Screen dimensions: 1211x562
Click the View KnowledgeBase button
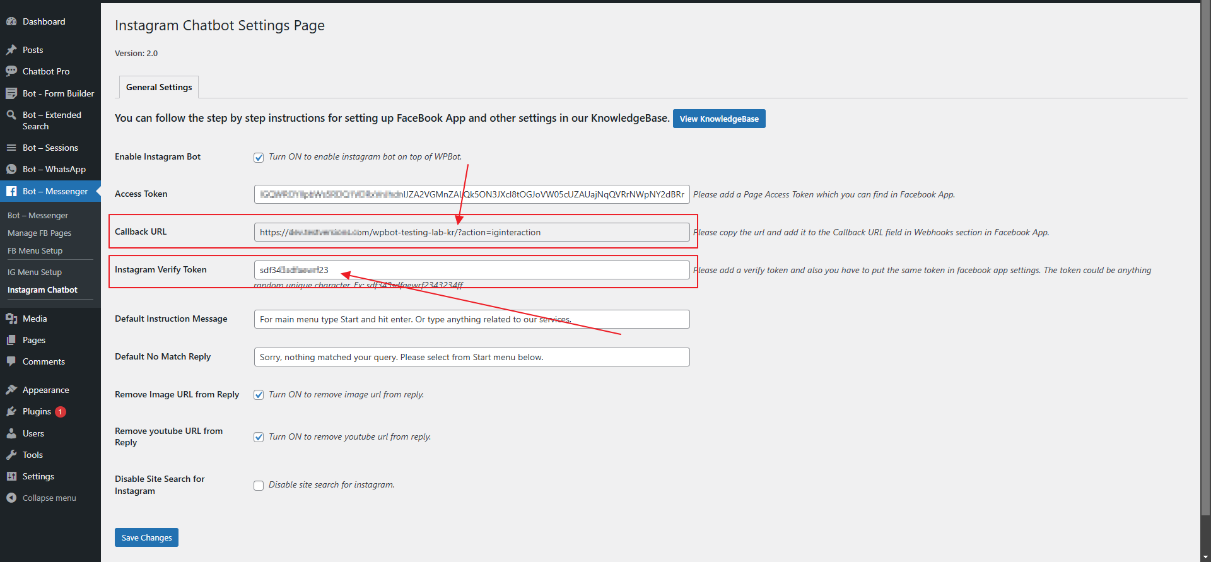(719, 119)
